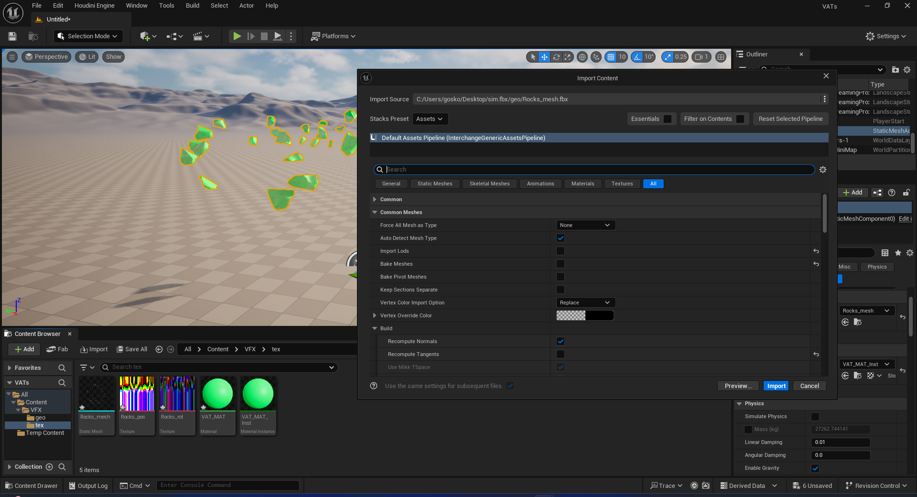Click the green Play button

pos(237,36)
